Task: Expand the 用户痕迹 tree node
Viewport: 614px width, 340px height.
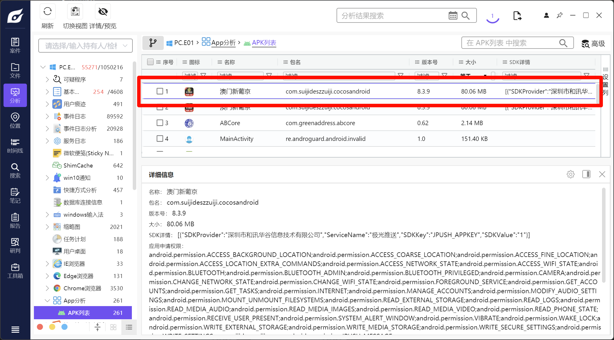Action: pos(47,104)
